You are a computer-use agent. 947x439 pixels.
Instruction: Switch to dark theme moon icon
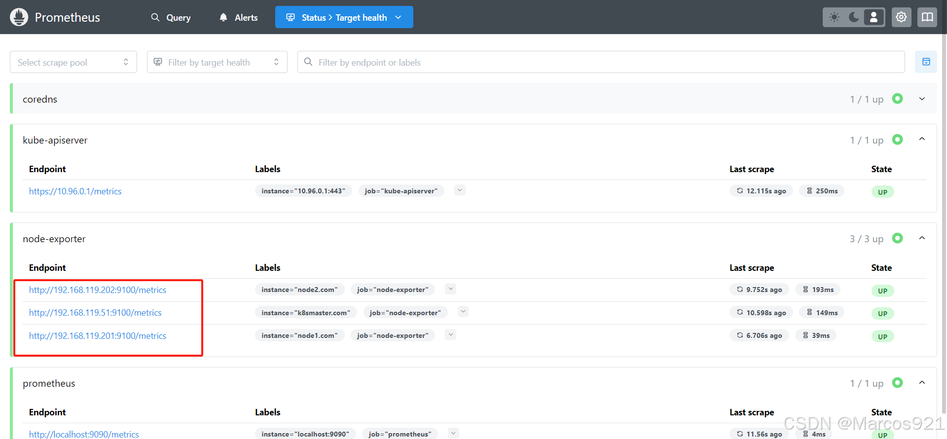[854, 17]
